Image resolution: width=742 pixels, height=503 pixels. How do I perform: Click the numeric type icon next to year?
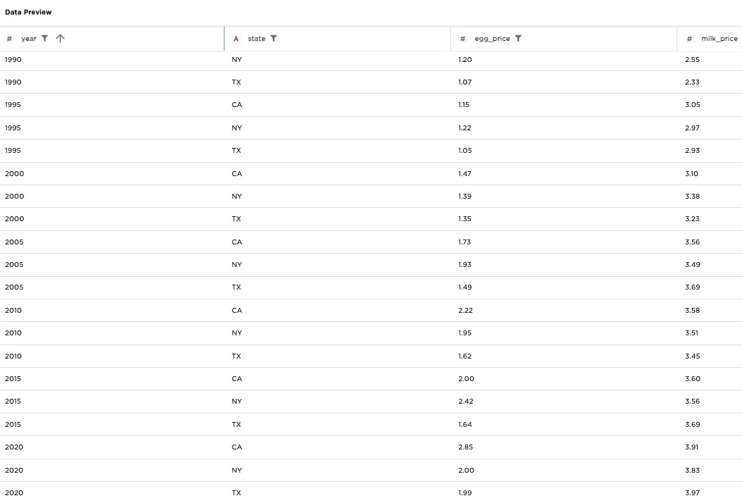8,39
